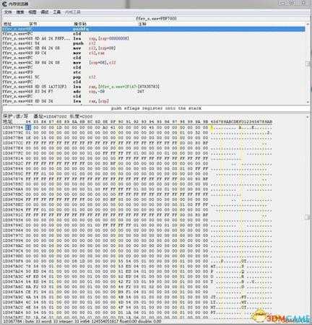312x325 pixels.
Task: Click the 注释 comment column header
Action: pyautogui.click(x=142, y=24)
